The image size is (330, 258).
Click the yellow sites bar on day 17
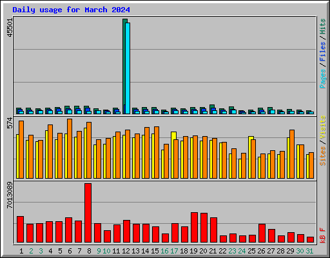[x=173, y=155]
